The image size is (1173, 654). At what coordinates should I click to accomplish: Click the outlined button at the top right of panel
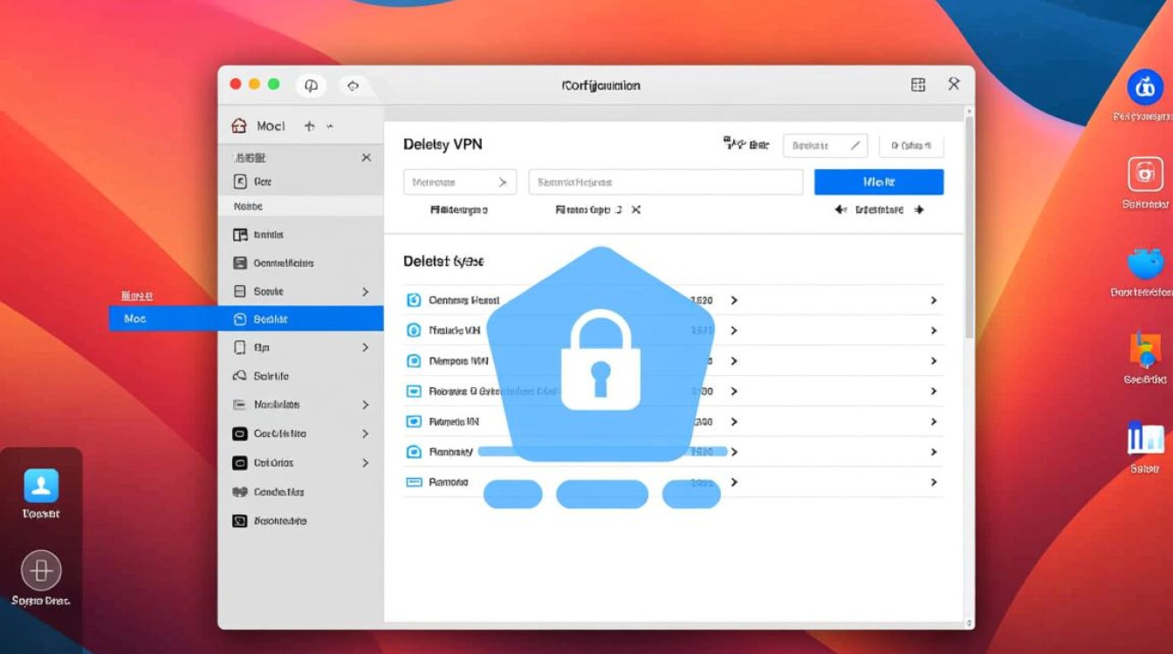pyautogui.click(x=911, y=146)
